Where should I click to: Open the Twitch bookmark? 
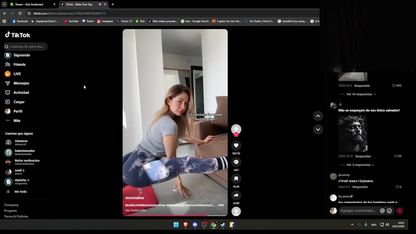(88, 21)
